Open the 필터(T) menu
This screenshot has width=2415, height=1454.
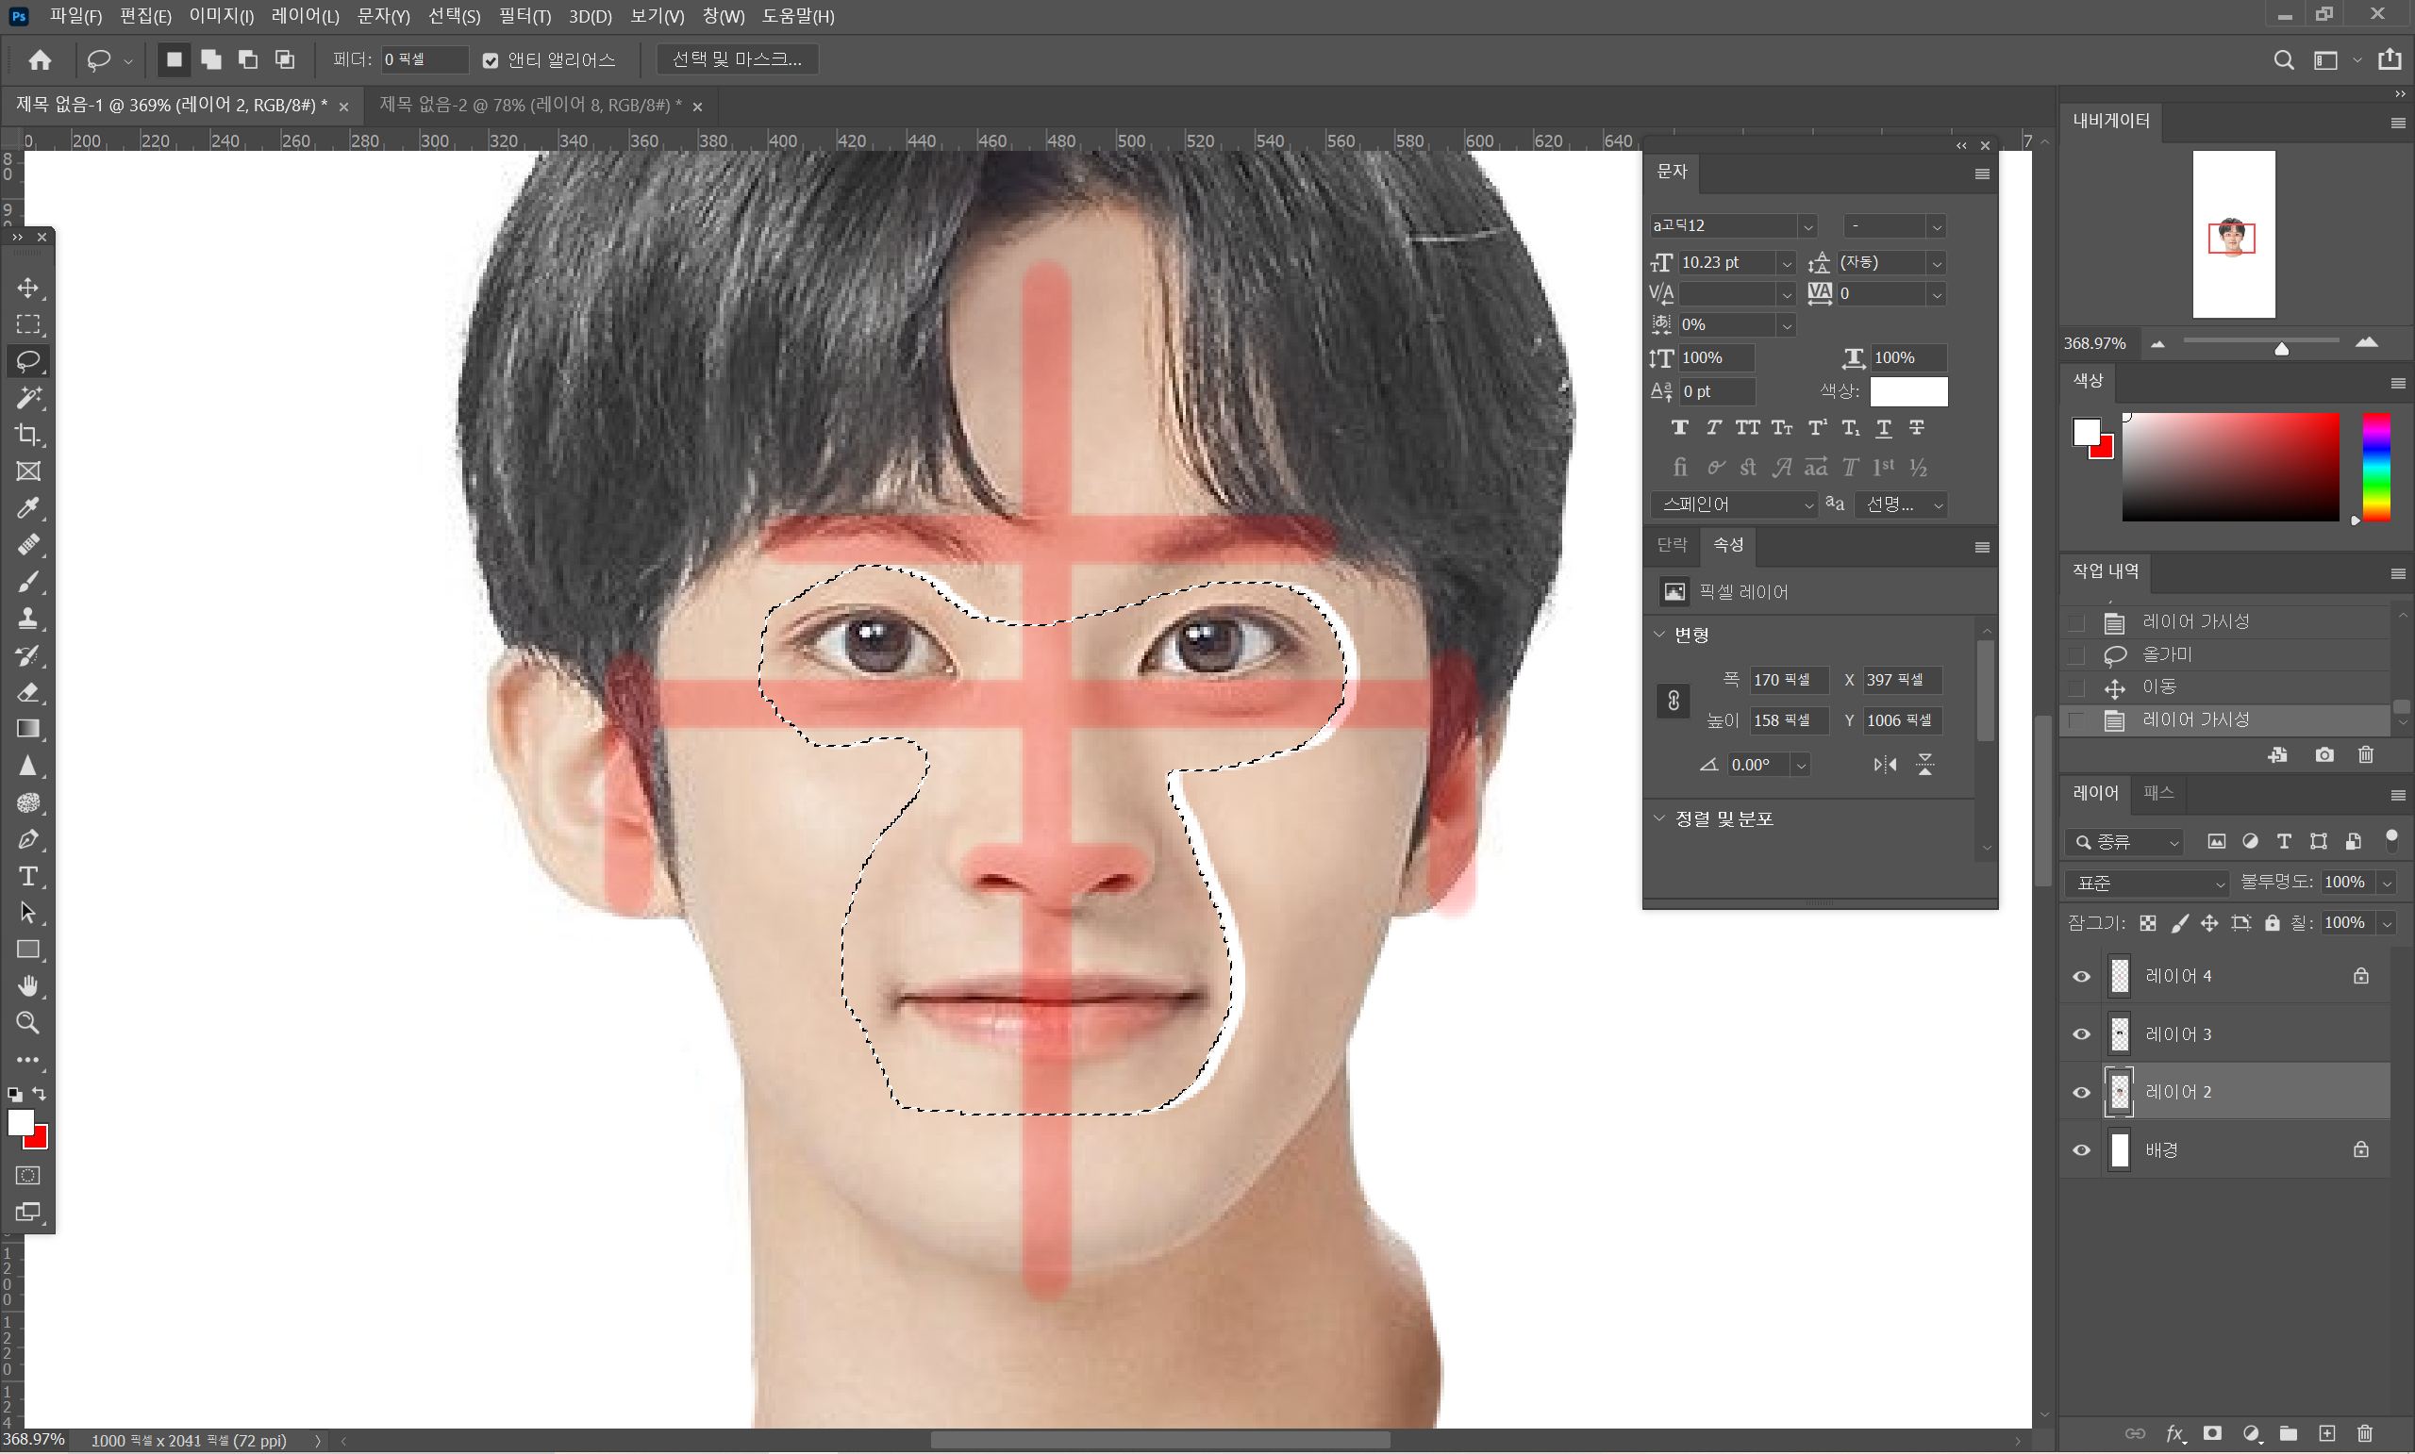pos(525,17)
